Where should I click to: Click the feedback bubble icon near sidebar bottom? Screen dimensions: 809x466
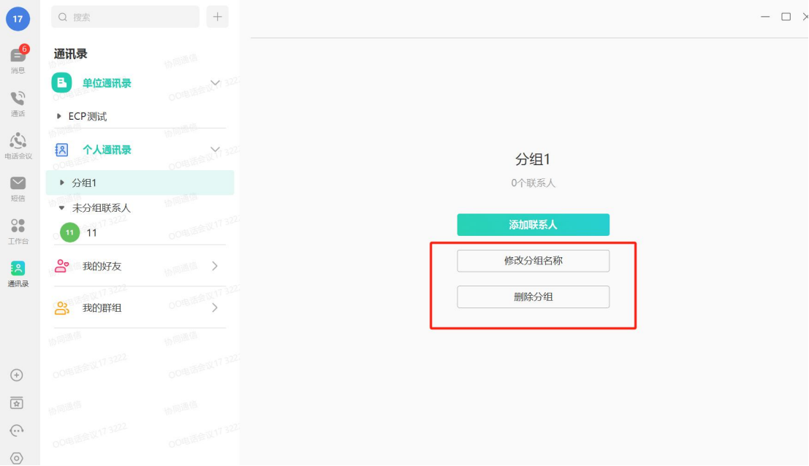coord(18,427)
